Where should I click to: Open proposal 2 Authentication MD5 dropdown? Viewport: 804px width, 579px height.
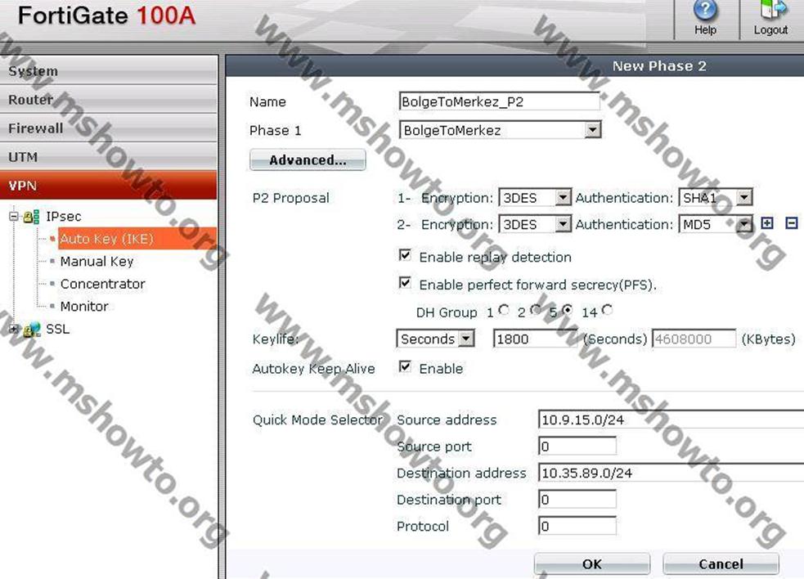[x=716, y=224]
